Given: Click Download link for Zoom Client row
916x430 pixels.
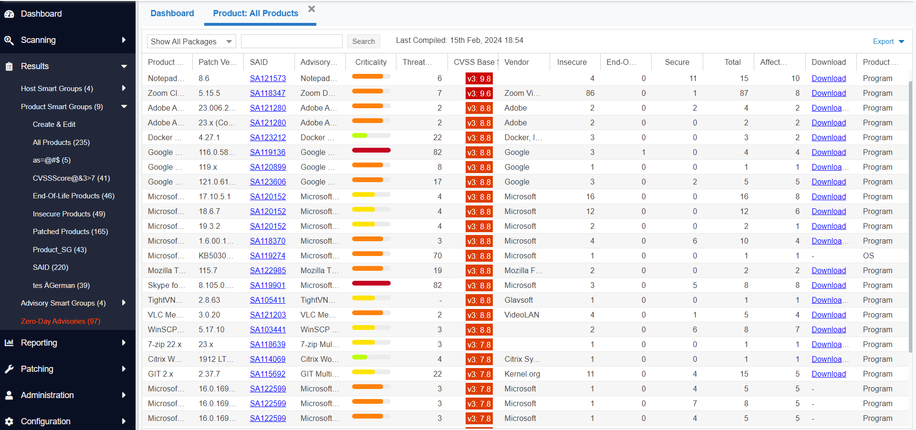Looking at the screenshot, I should click(828, 93).
